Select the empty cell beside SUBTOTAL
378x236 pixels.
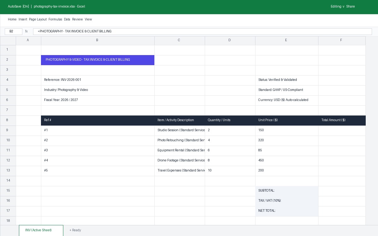click(342, 191)
